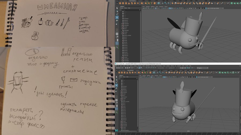
Task: Click the gamma value field in lower viewport
Action: [x=195, y=77]
